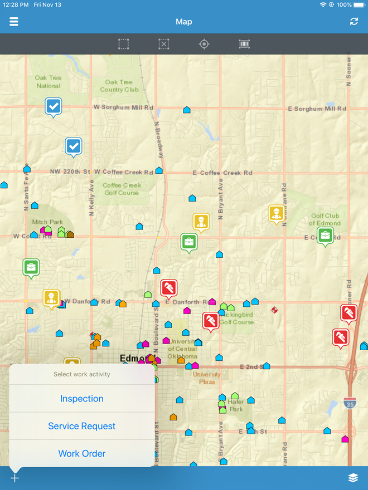The width and height of the screenshot is (368, 490).
Task: Tap yellow worker marker on W Danforth Rd
Action: 51,298
